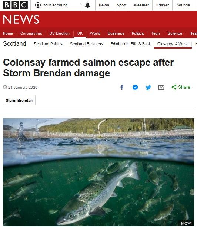The width and height of the screenshot is (197, 227).
Task: Click the Scotland section heading
Action: pos(14,43)
